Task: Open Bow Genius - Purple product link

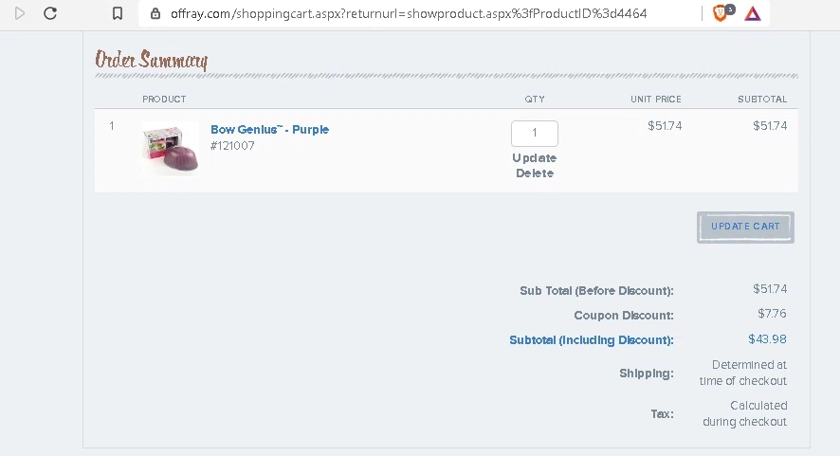Action: tap(269, 130)
